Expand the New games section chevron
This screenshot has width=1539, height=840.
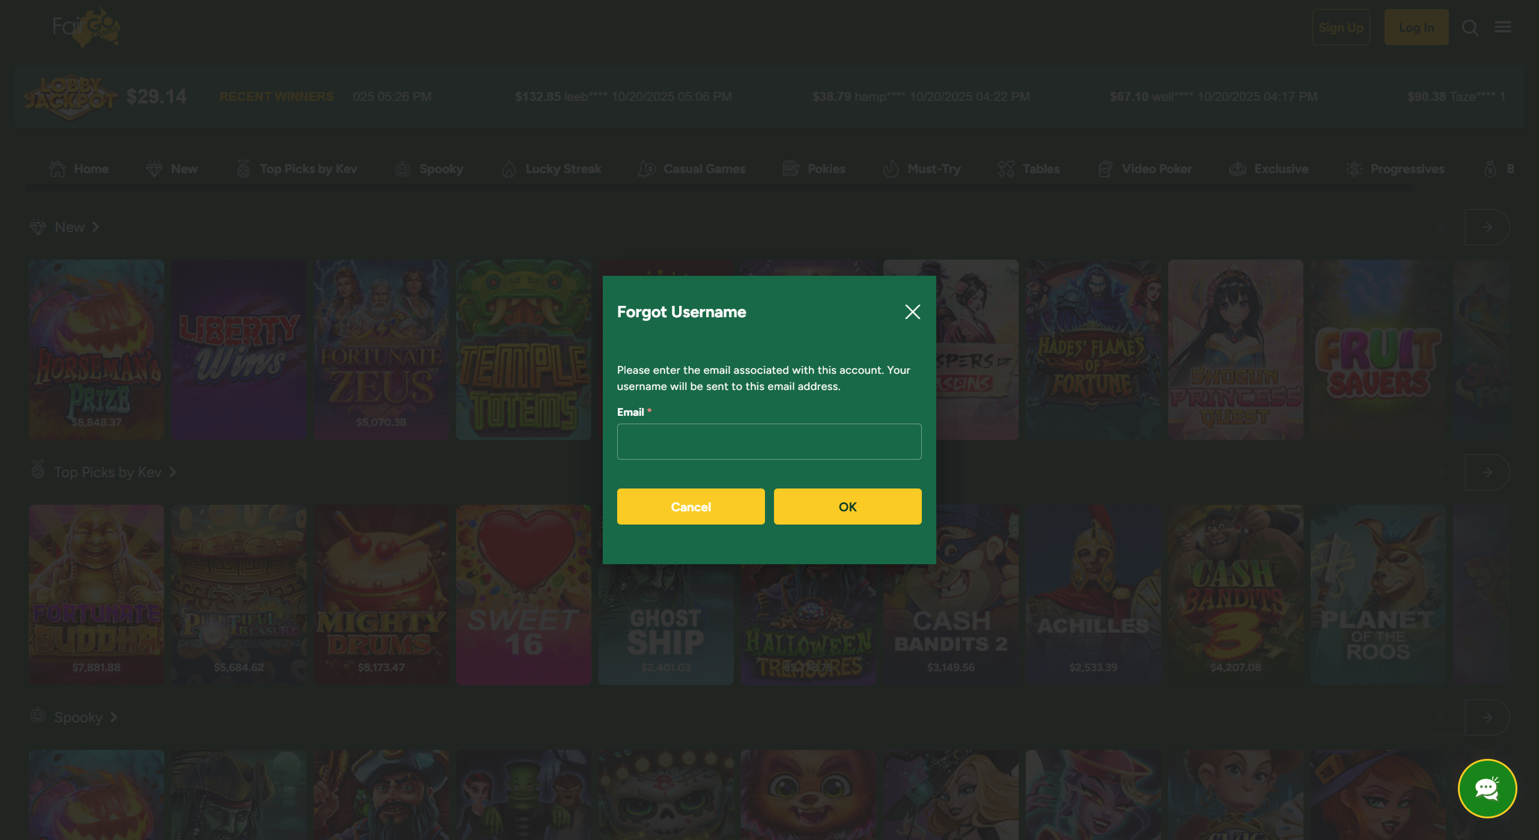[96, 227]
